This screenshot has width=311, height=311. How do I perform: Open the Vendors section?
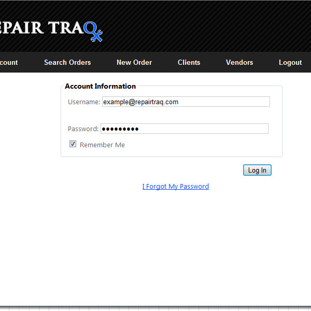(239, 62)
